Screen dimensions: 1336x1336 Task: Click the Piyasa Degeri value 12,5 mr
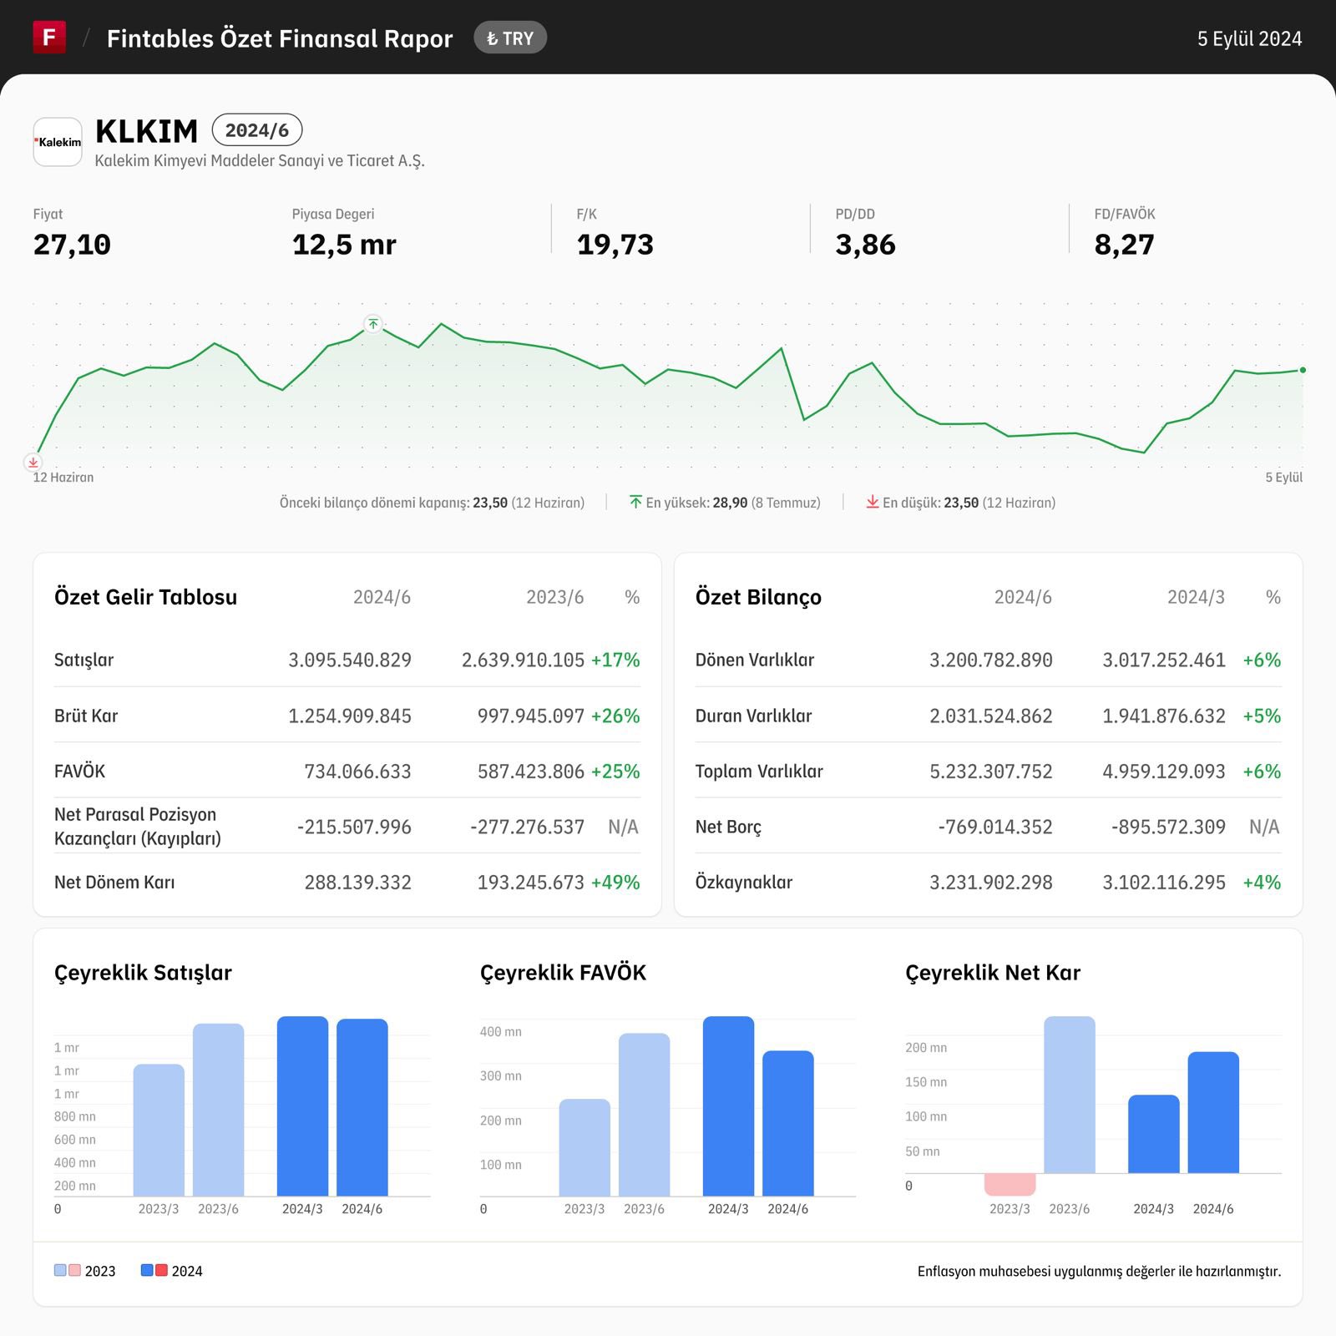click(344, 245)
